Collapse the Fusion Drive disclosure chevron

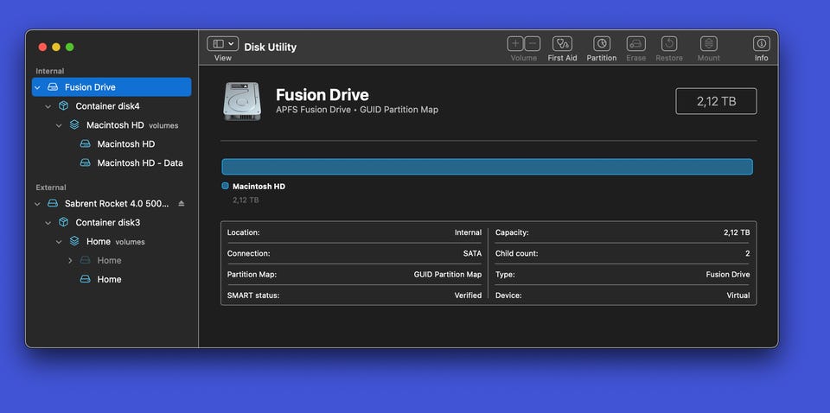pos(37,87)
